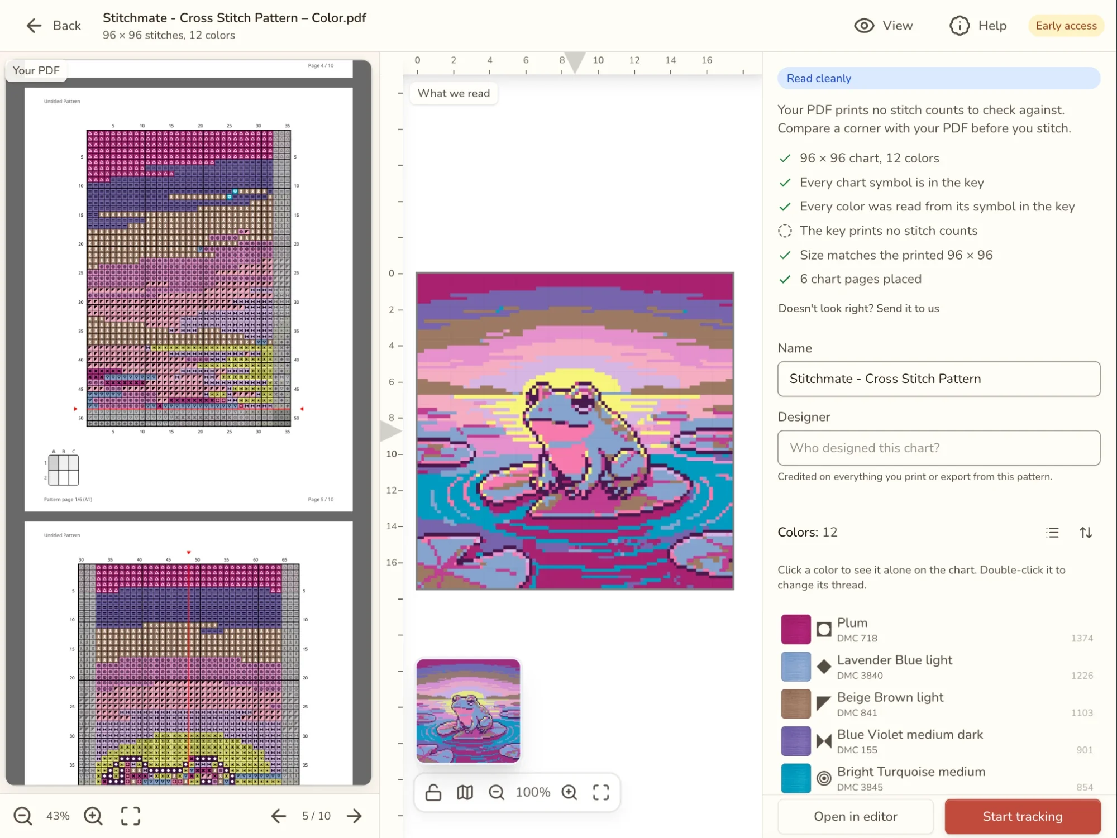Click the frog chart minimap thumbnail

pyautogui.click(x=468, y=710)
